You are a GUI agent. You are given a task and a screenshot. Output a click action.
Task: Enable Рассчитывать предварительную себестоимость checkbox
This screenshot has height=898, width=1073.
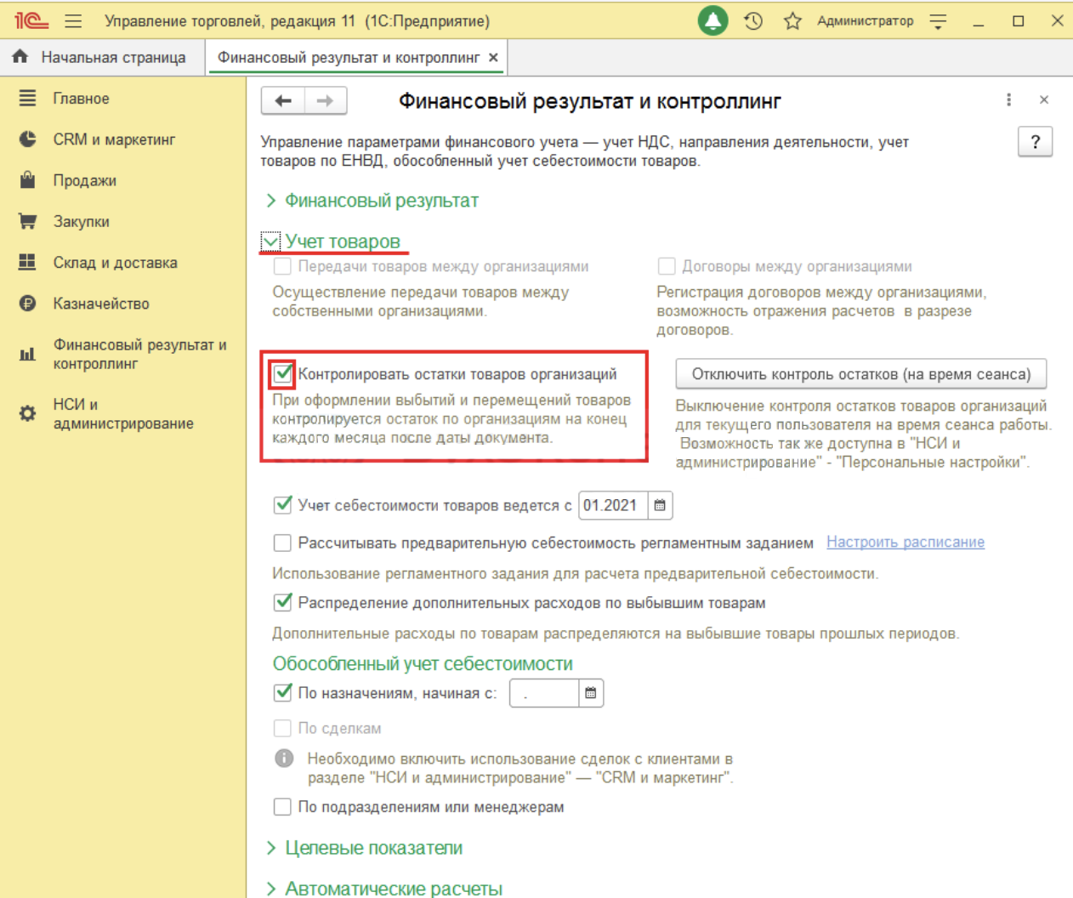282,543
